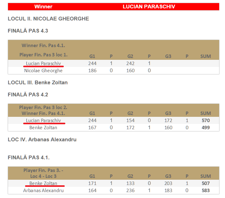Click 'Player Fin. Pas 3 loc 1.' header
Image resolution: width=225 pixels, height=198 pixels.
[43, 55]
